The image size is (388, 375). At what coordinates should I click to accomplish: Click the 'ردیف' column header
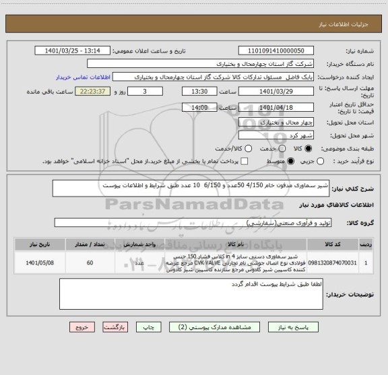tap(366, 244)
